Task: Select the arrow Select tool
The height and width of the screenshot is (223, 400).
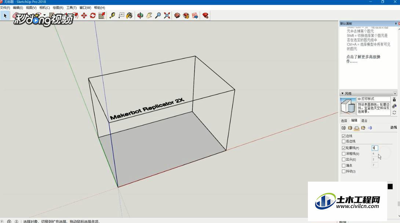Action: point(5,16)
